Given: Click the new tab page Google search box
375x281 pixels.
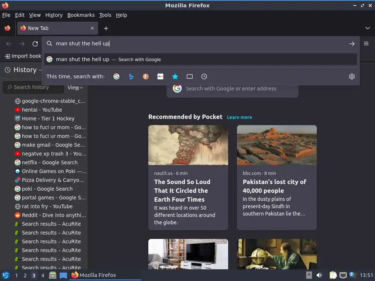Looking at the screenshot, I should [x=233, y=91].
